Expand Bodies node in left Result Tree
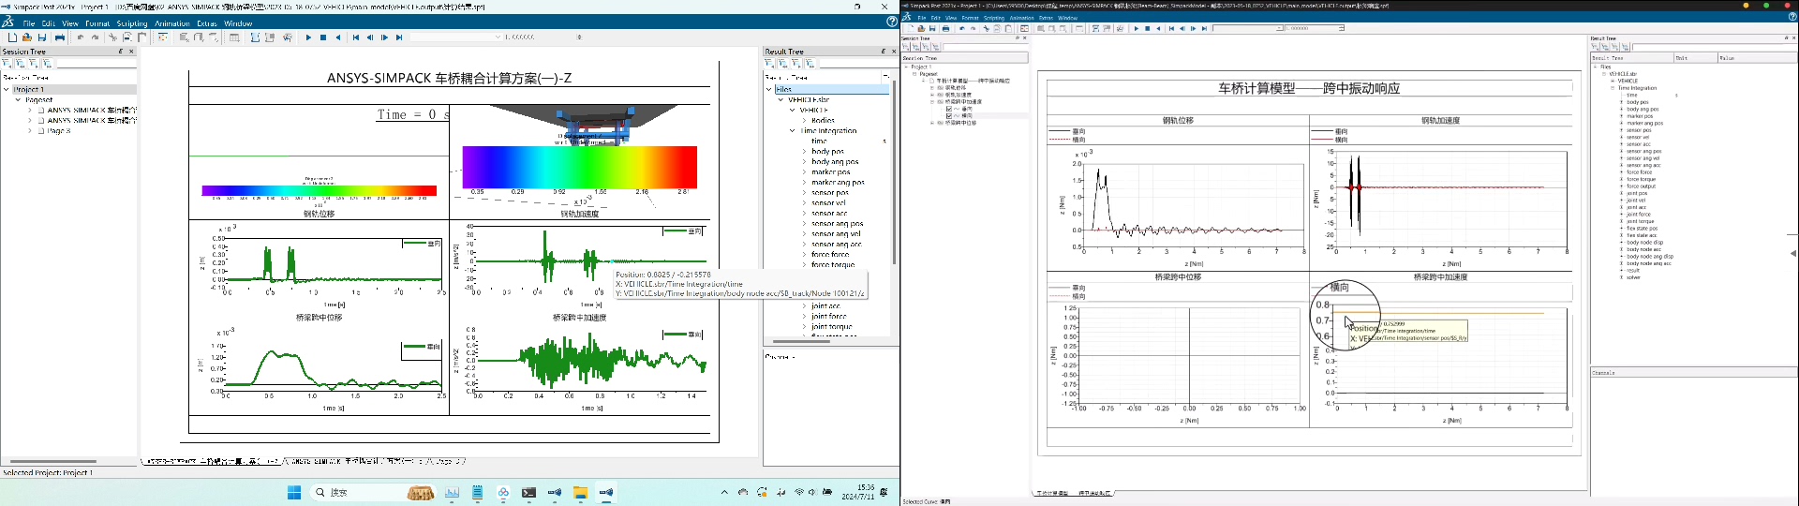Image resolution: width=1799 pixels, height=506 pixels. [804, 121]
